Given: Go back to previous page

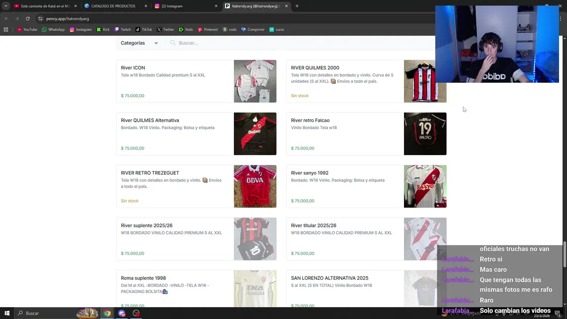Looking at the screenshot, I should tap(6, 19).
